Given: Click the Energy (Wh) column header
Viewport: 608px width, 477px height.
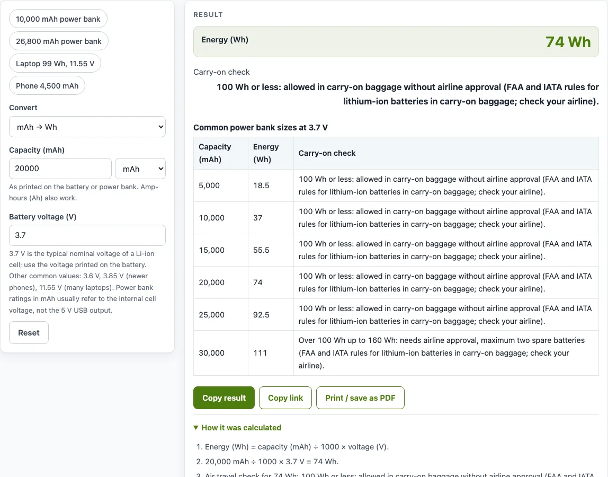Looking at the screenshot, I should click(x=271, y=153).
